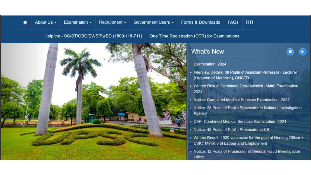This screenshot has height=175, width=311.
Task: Open Notice: Combined Medical Services Examination, 2024
Action: (x=241, y=100)
